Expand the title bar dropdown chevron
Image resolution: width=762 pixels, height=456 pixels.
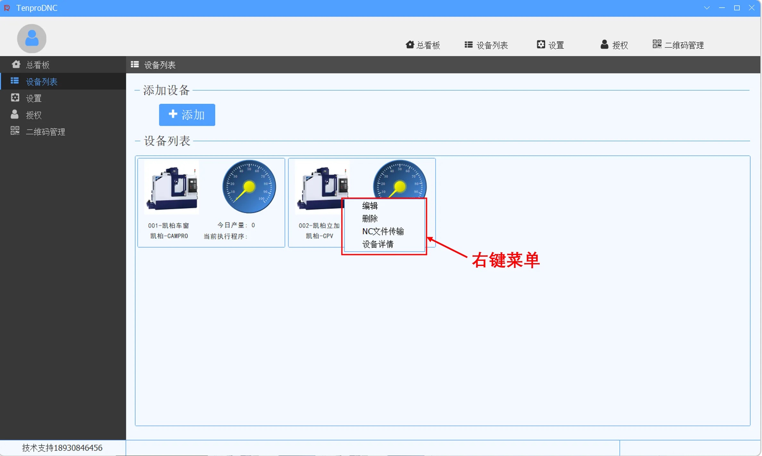coord(707,8)
